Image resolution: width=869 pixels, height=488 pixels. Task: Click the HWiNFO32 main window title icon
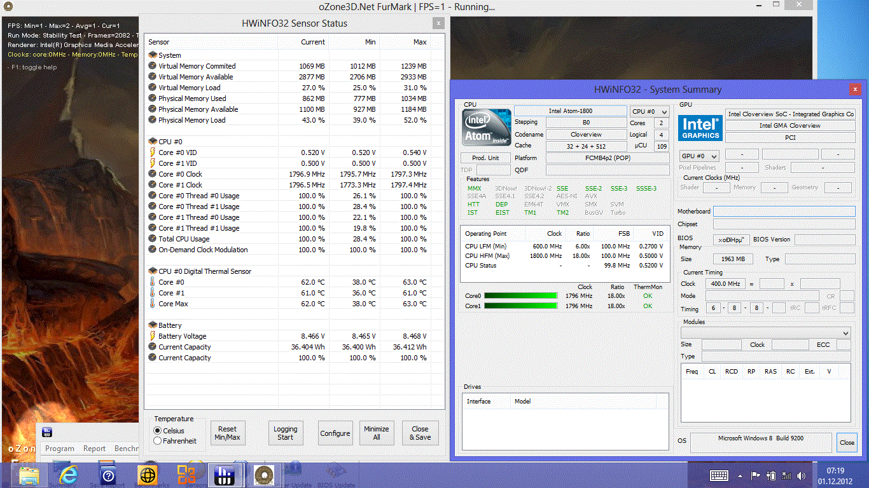click(x=47, y=433)
